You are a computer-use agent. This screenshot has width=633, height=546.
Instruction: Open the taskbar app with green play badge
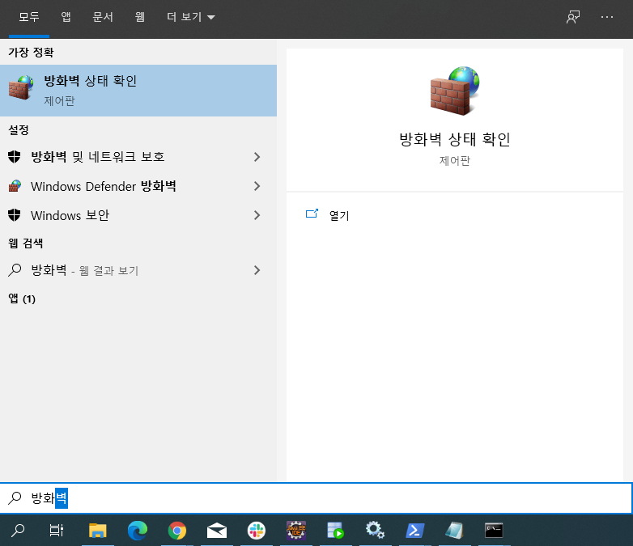click(335, 531)
